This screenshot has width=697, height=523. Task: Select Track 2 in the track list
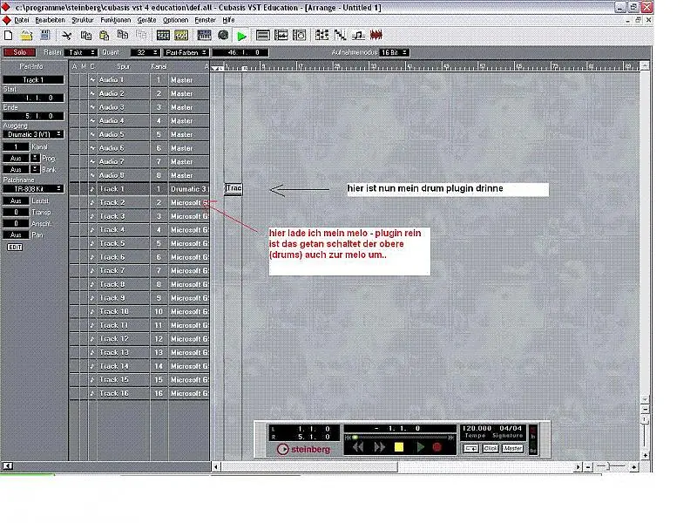pyautogui.click(x=113, y=201)
